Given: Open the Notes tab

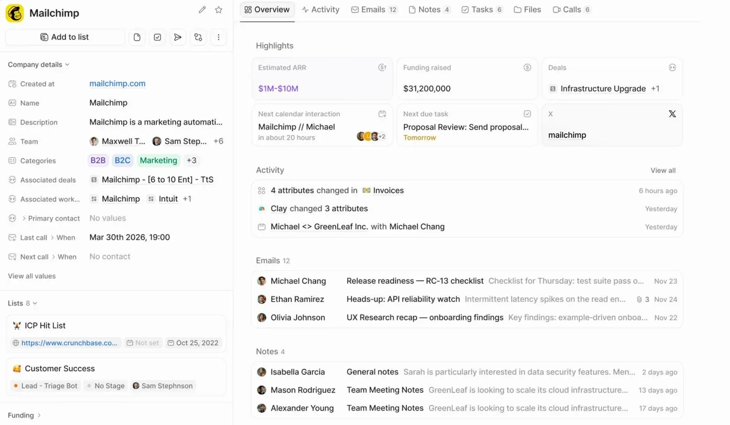Looking at the screenshot, I should tap(429, 10).
